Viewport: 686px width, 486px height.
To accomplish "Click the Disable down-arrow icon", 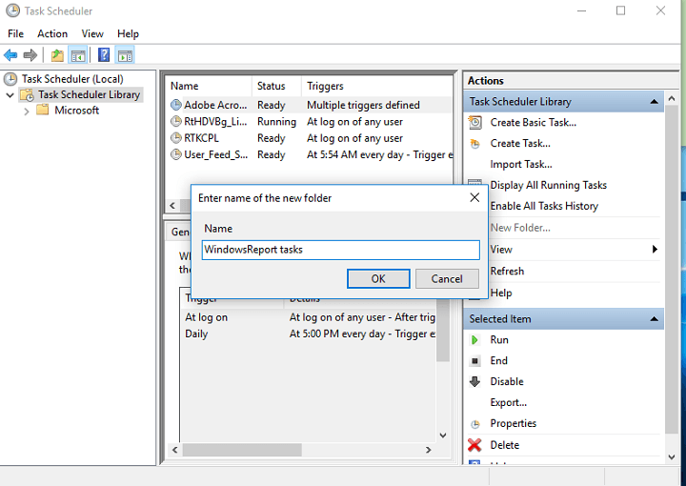I will click(x=474, y=382).
